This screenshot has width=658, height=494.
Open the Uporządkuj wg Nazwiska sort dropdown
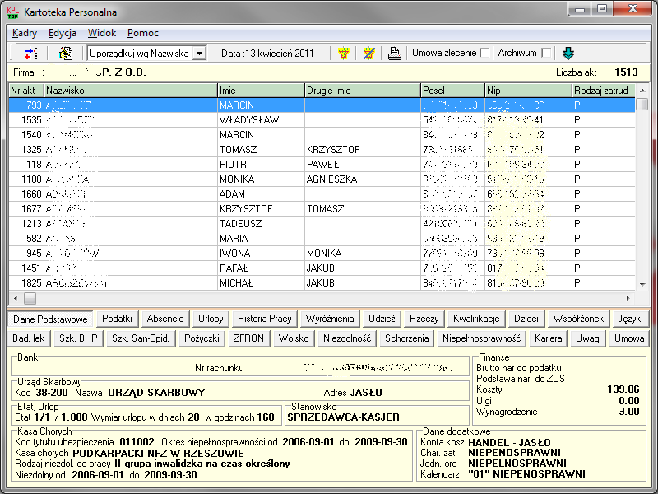click(200, 54)
